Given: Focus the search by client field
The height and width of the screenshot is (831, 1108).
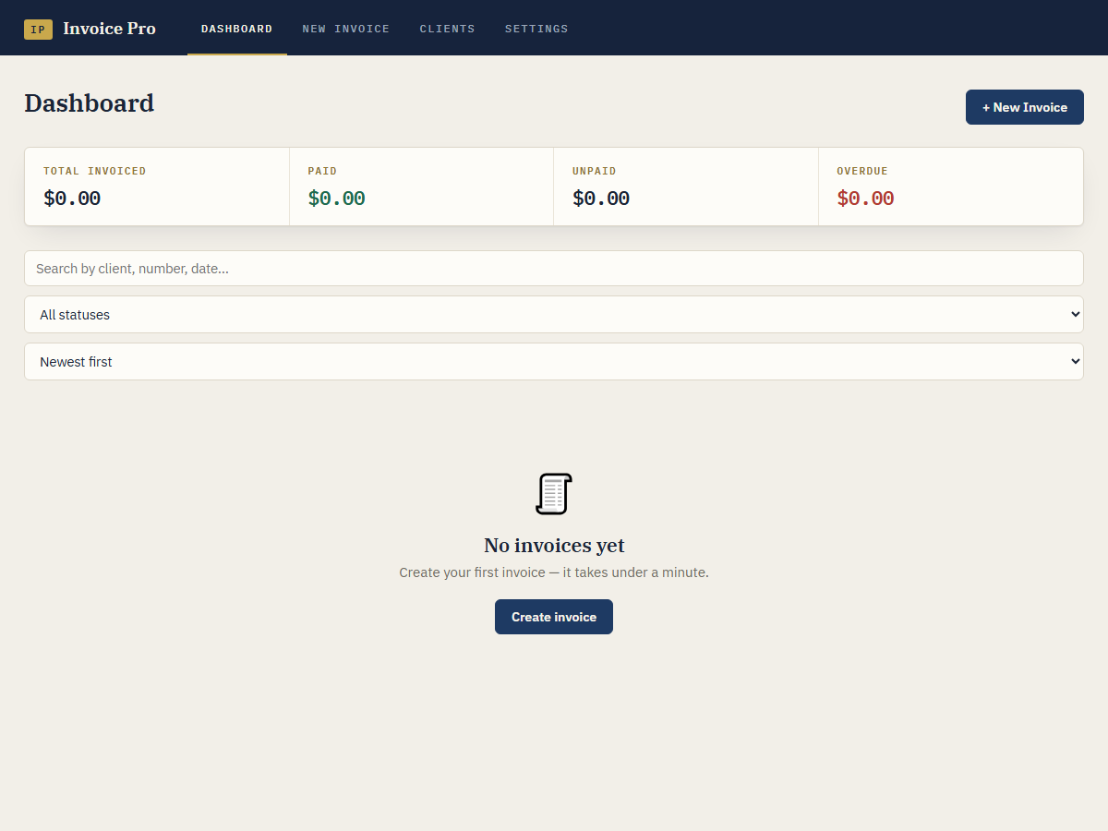Looking at the screenshot, I should pos(554,269).
